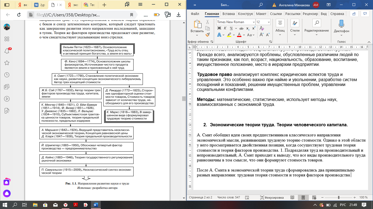Switch to the Вставка ribbon tab

[x=229, y=14]
